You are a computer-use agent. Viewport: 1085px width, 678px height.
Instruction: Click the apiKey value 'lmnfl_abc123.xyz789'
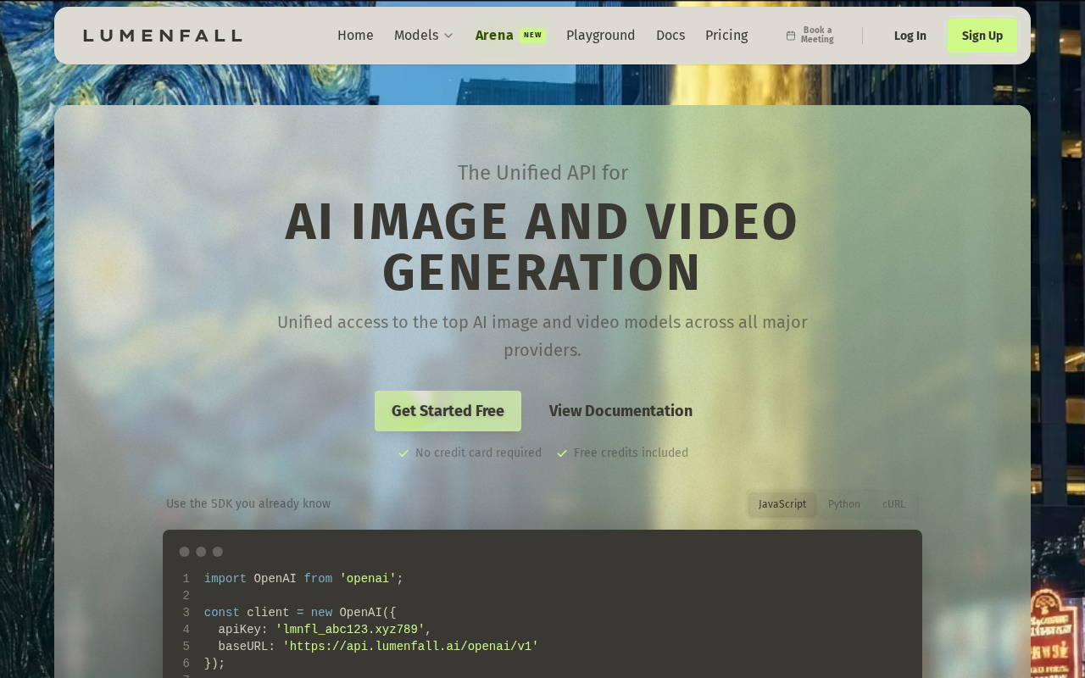(x=350, y=630)
